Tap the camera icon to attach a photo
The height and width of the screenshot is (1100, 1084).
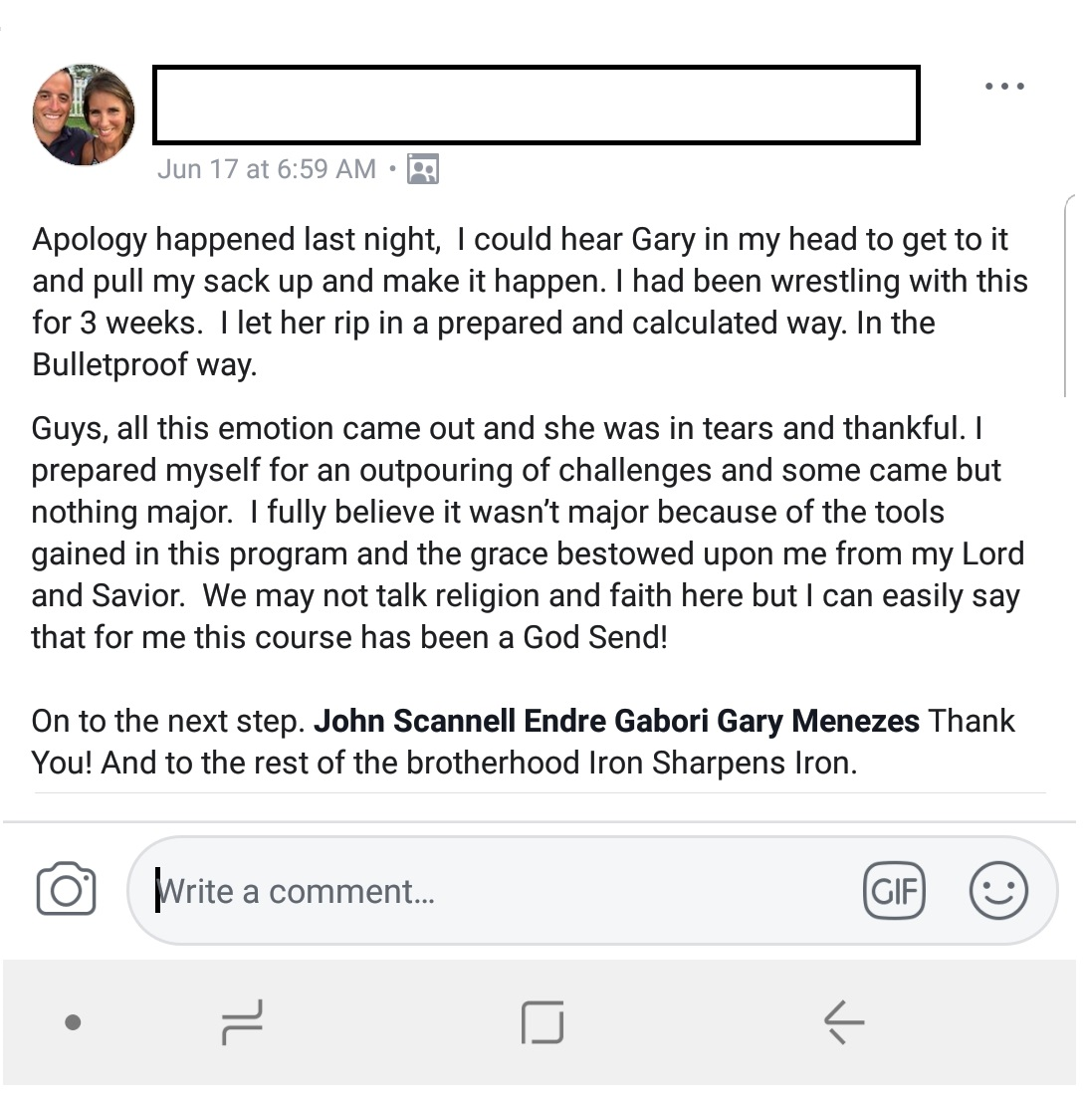[66, 889]
